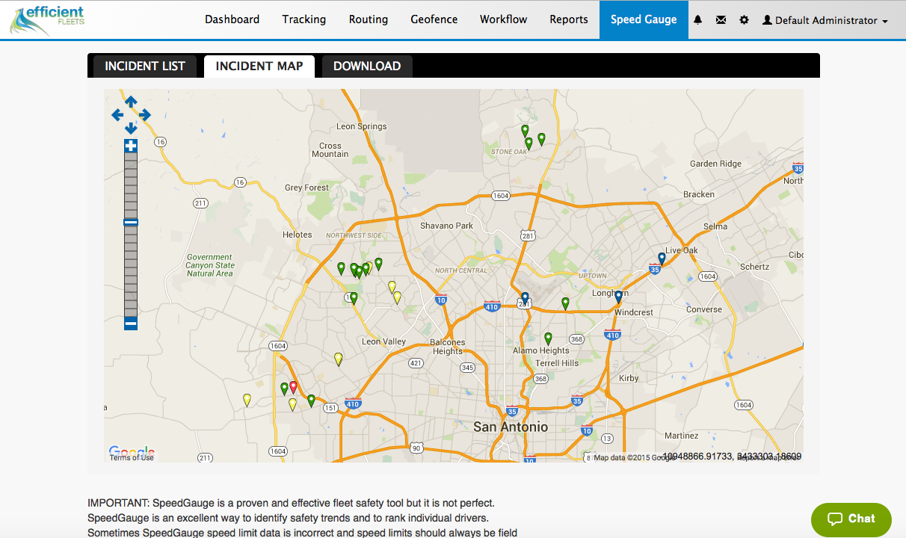Select green marker near route 151

311,401
